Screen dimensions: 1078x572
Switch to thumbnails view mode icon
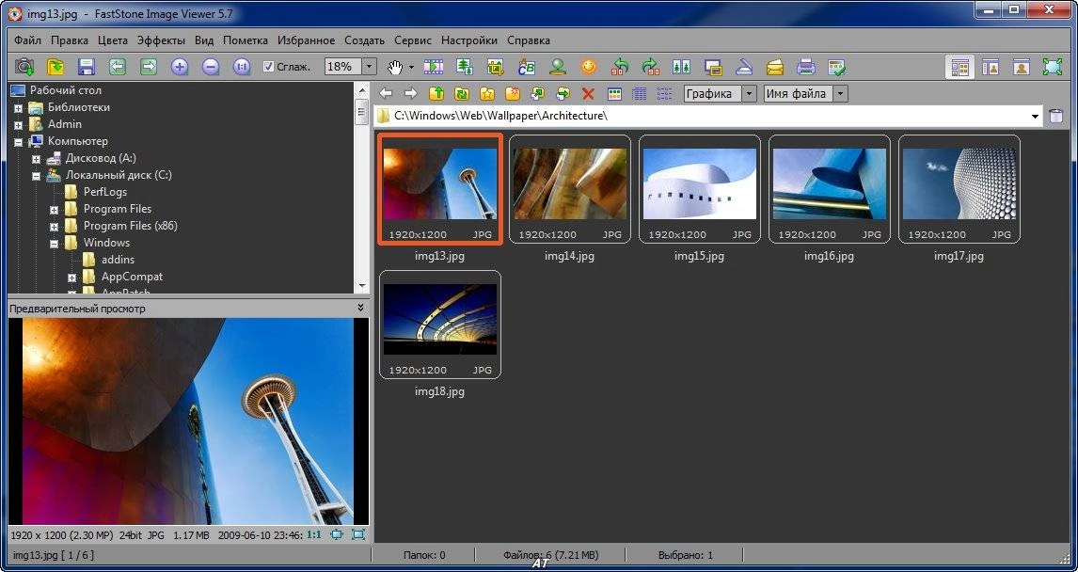pyautogui.click(x=614, y=93)
